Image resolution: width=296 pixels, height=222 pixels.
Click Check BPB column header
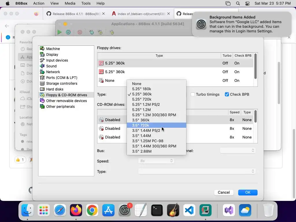(x=243, y=55)
